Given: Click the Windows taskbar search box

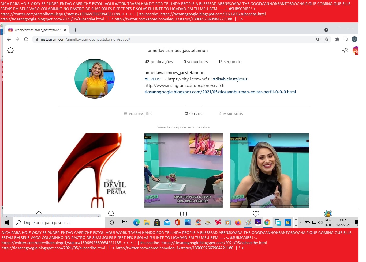Looking at the screenshot, I should pyautogui.click(x=59, y=222).
